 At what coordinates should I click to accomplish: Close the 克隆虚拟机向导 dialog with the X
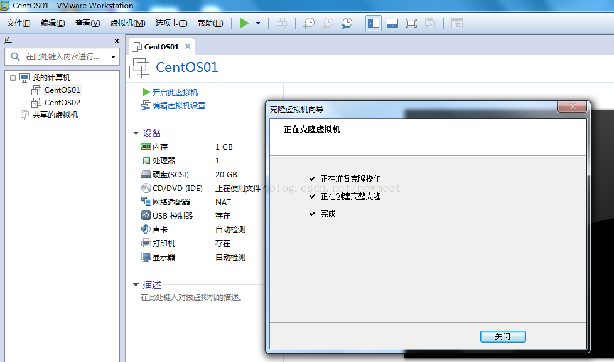tap(573, 106)
